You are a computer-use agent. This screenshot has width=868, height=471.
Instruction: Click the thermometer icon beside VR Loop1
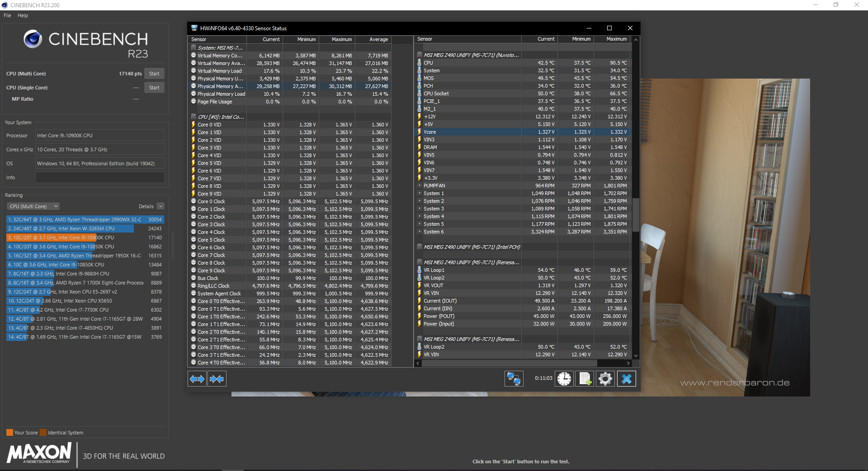coord(420,270)
